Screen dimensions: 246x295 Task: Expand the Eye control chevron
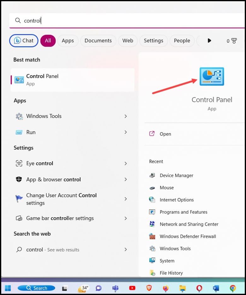pyautogui.click(x=126, y=164)
